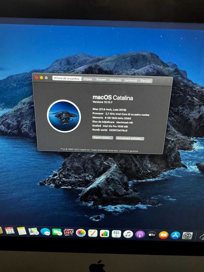204x272 pixels.
Task: Click the Versiune 10.15.7 text
Action: click(x=102, y=102)
